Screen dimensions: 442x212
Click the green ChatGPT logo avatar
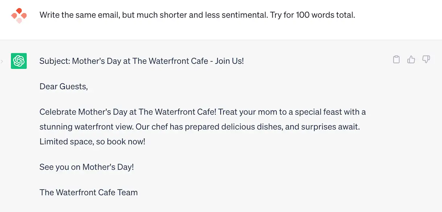[x=19, y=61]
